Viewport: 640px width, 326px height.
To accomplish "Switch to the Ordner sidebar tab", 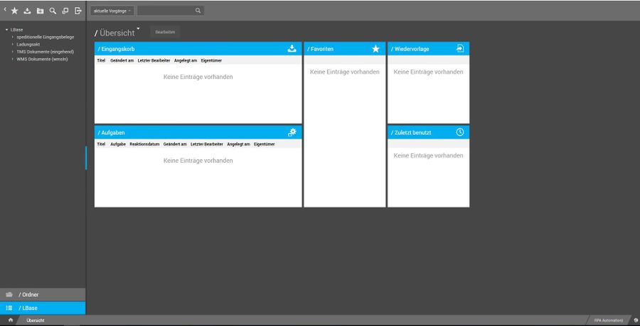I will pyautogui.click(x=43, y=295).
